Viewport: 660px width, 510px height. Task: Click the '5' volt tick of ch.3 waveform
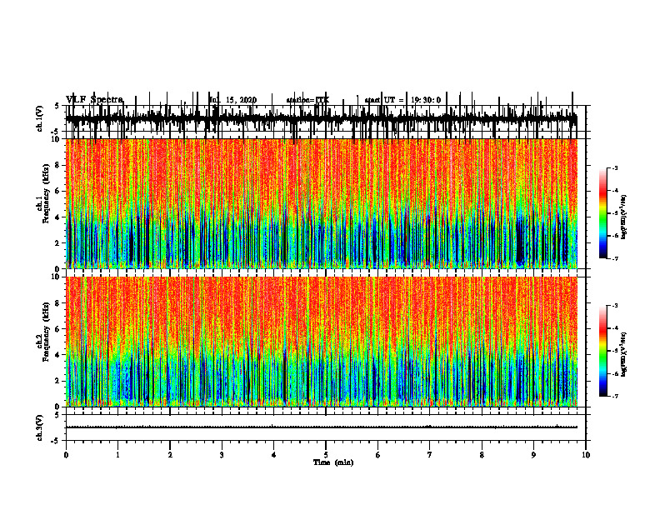pyautogui.click(x=57, y=415)
